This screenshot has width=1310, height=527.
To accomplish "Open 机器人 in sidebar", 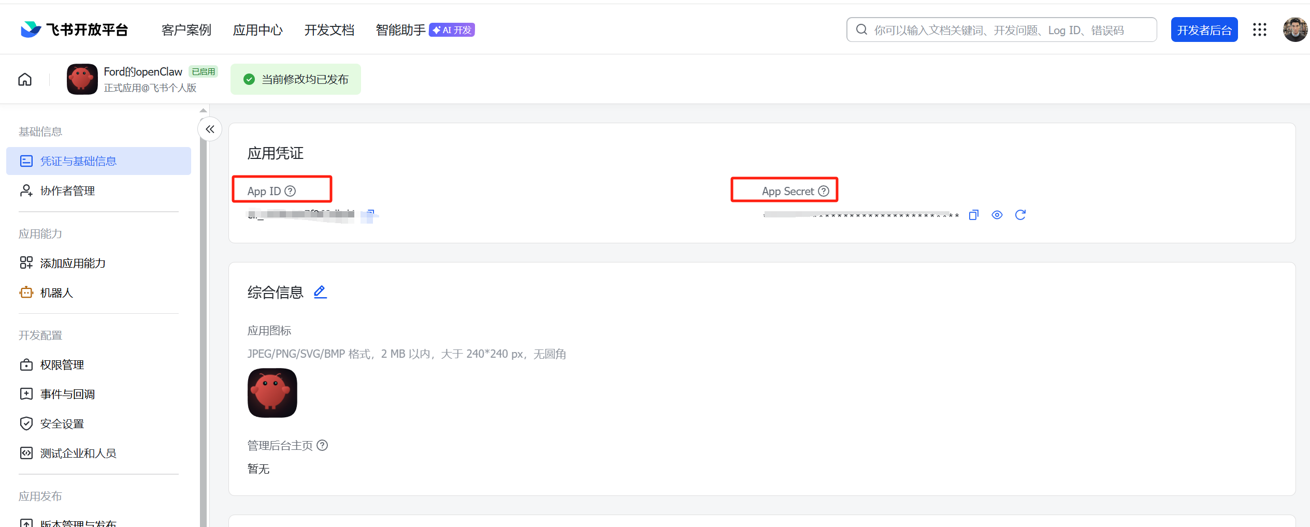I will point(98,292).
